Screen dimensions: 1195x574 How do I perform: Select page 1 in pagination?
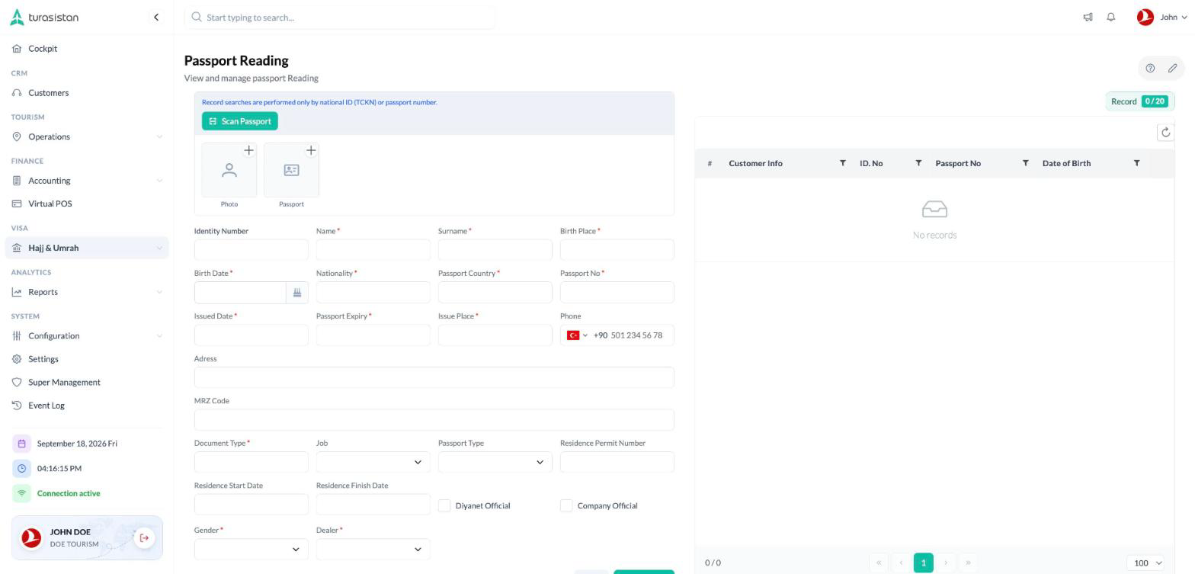[923, 563]
